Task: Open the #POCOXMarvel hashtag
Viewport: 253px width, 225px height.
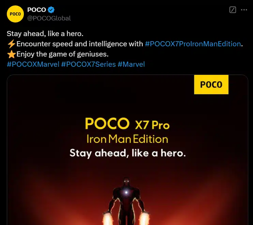Action: click(x=33, y=64)
